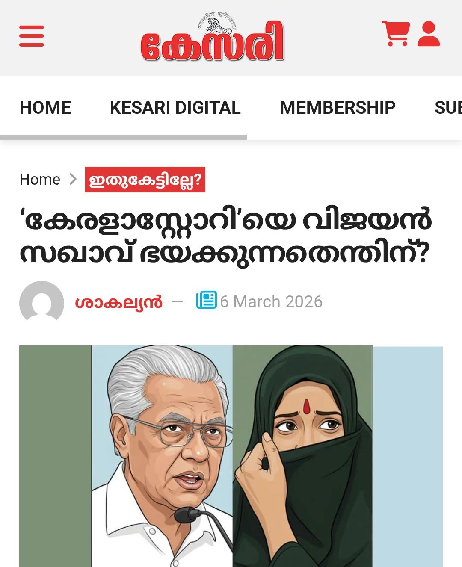The height and width of the screenshot is (567, 462).
Task: Click the breadcrumb chevron after Home
Action: (x=73, y=179)
